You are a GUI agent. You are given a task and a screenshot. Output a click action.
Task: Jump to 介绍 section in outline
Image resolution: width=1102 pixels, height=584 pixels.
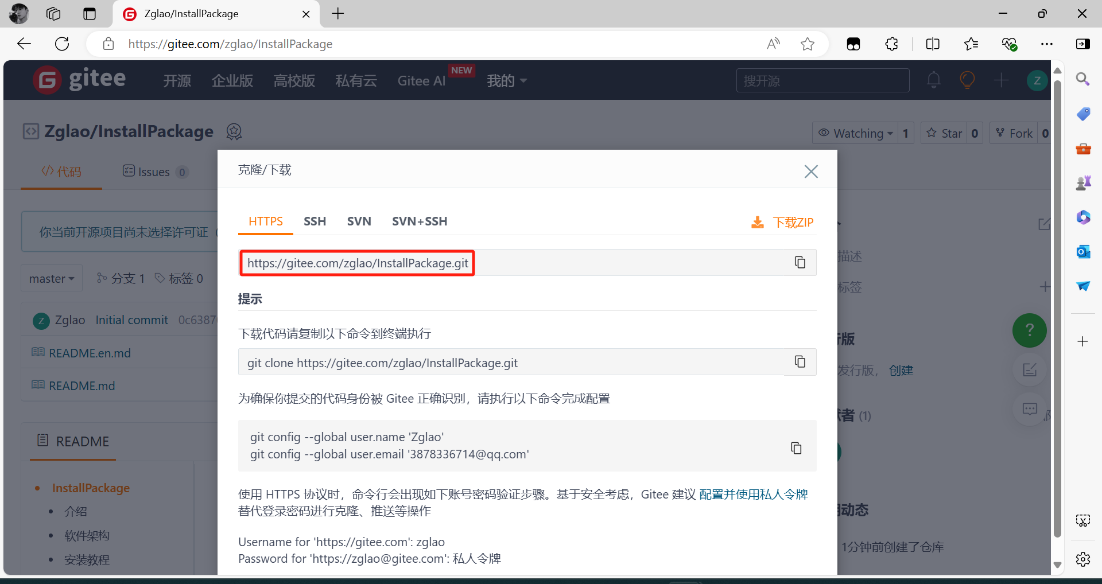click(75, 512)
